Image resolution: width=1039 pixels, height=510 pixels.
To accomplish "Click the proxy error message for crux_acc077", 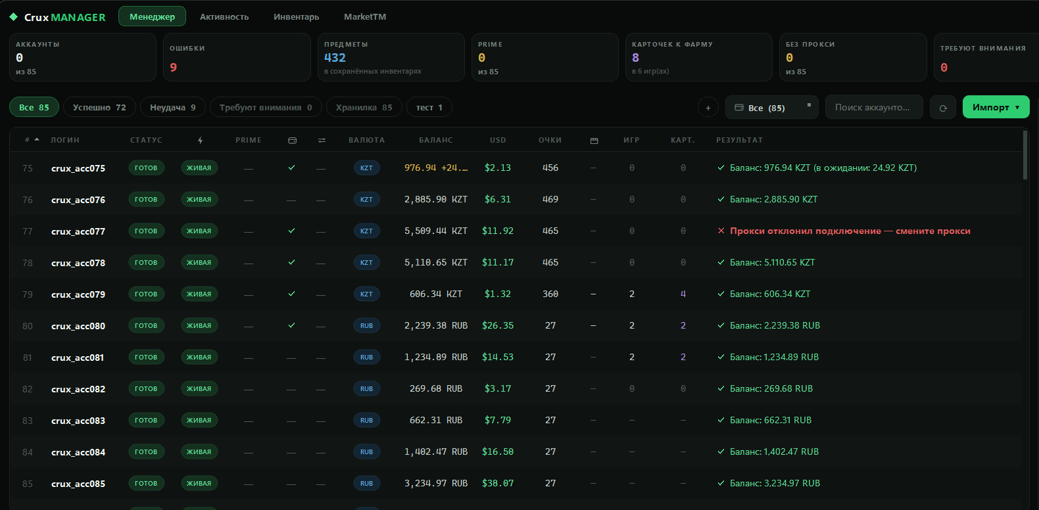I will click(850, 231).
